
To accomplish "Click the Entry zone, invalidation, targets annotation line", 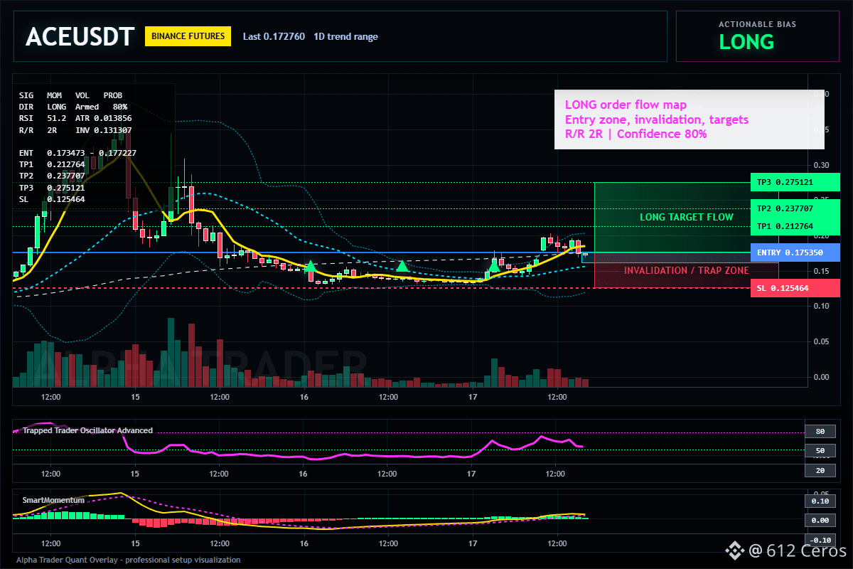I will 656,119.
